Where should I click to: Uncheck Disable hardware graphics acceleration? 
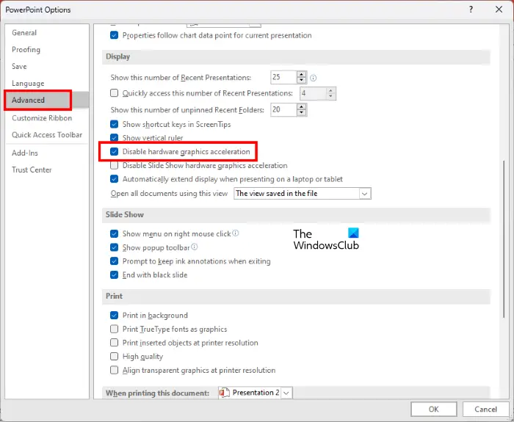click(114, 152)
